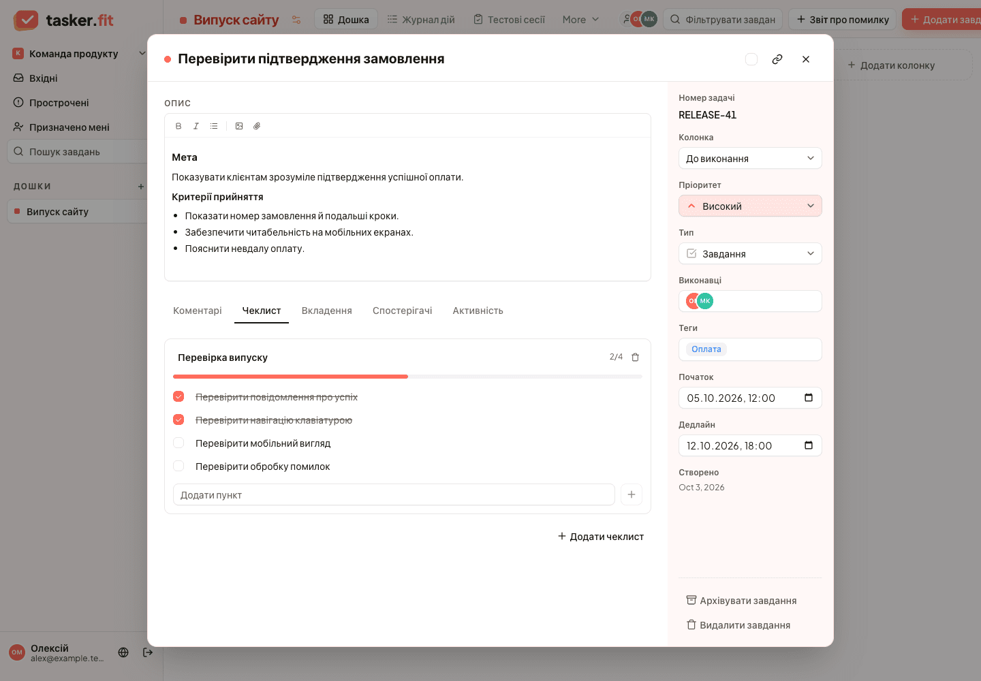Switch to Коментарі tab
This screenshot has height=681, width=981.
click(x=198, y=311)
